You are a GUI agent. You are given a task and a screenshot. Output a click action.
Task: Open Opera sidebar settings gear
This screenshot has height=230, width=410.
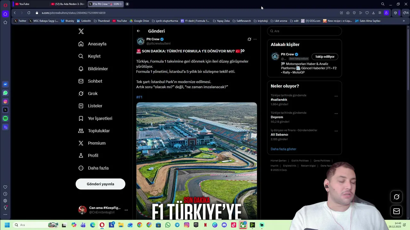pyautogui.click(x=5, y=201)
